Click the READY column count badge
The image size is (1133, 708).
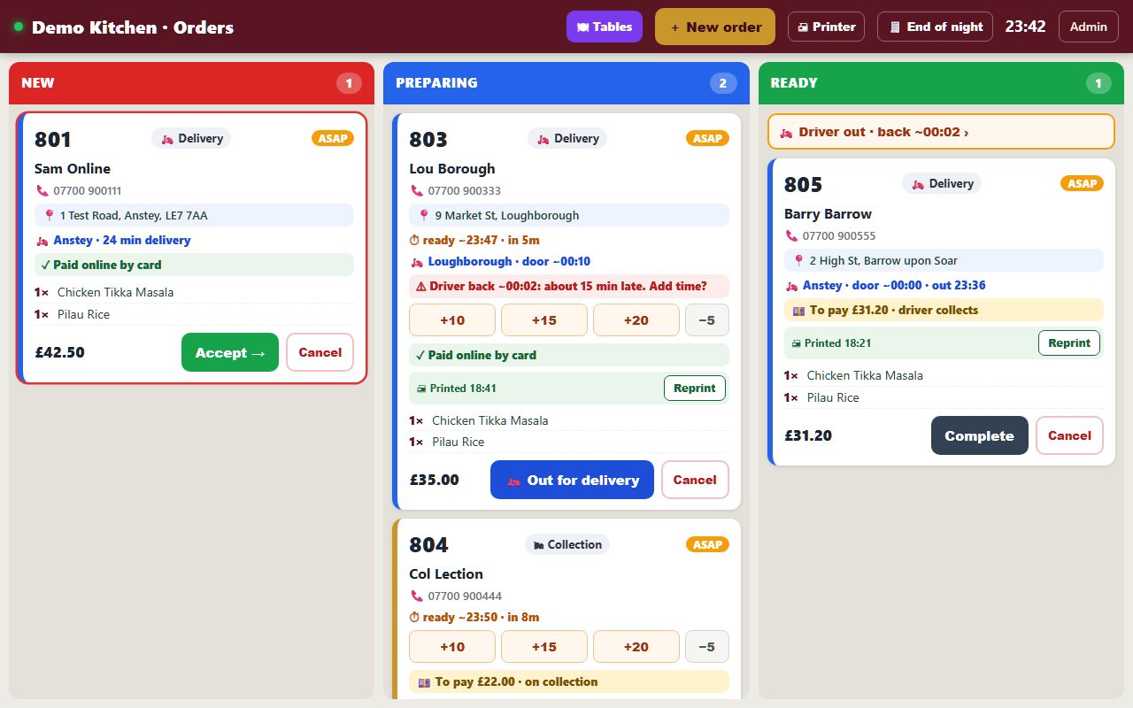pyautogui.click(x=1098, y=83)
